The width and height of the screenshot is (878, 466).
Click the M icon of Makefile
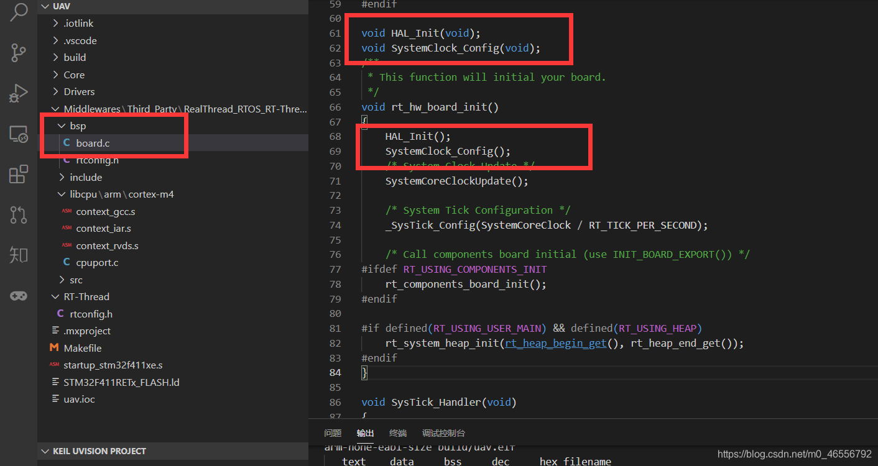point(54,348)
